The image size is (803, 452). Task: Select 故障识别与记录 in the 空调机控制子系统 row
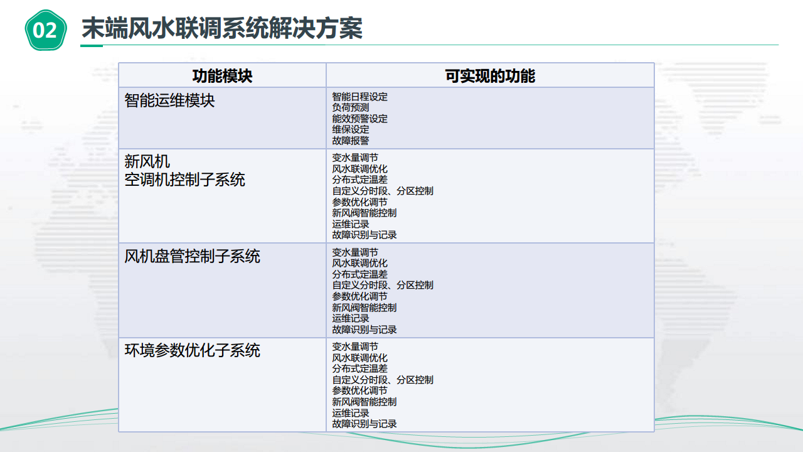[x=364, y=235]
